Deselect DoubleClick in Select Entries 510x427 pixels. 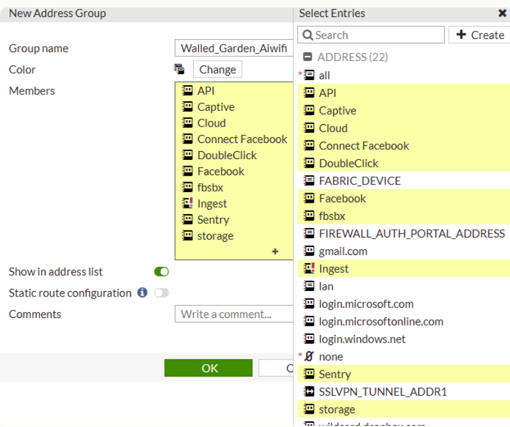coord(403,163)
